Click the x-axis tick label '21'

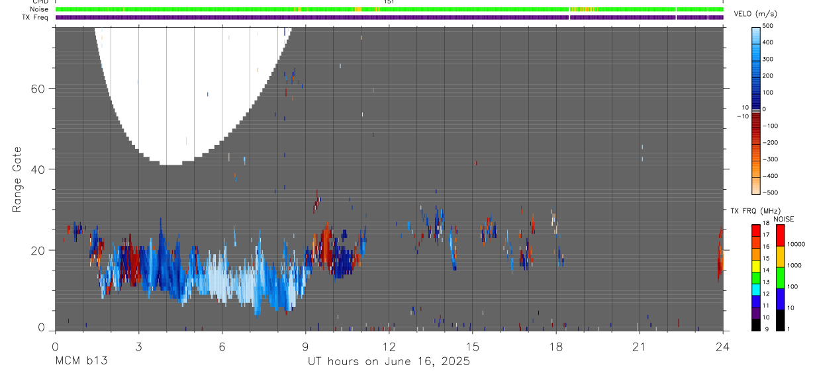coord(639,347)
